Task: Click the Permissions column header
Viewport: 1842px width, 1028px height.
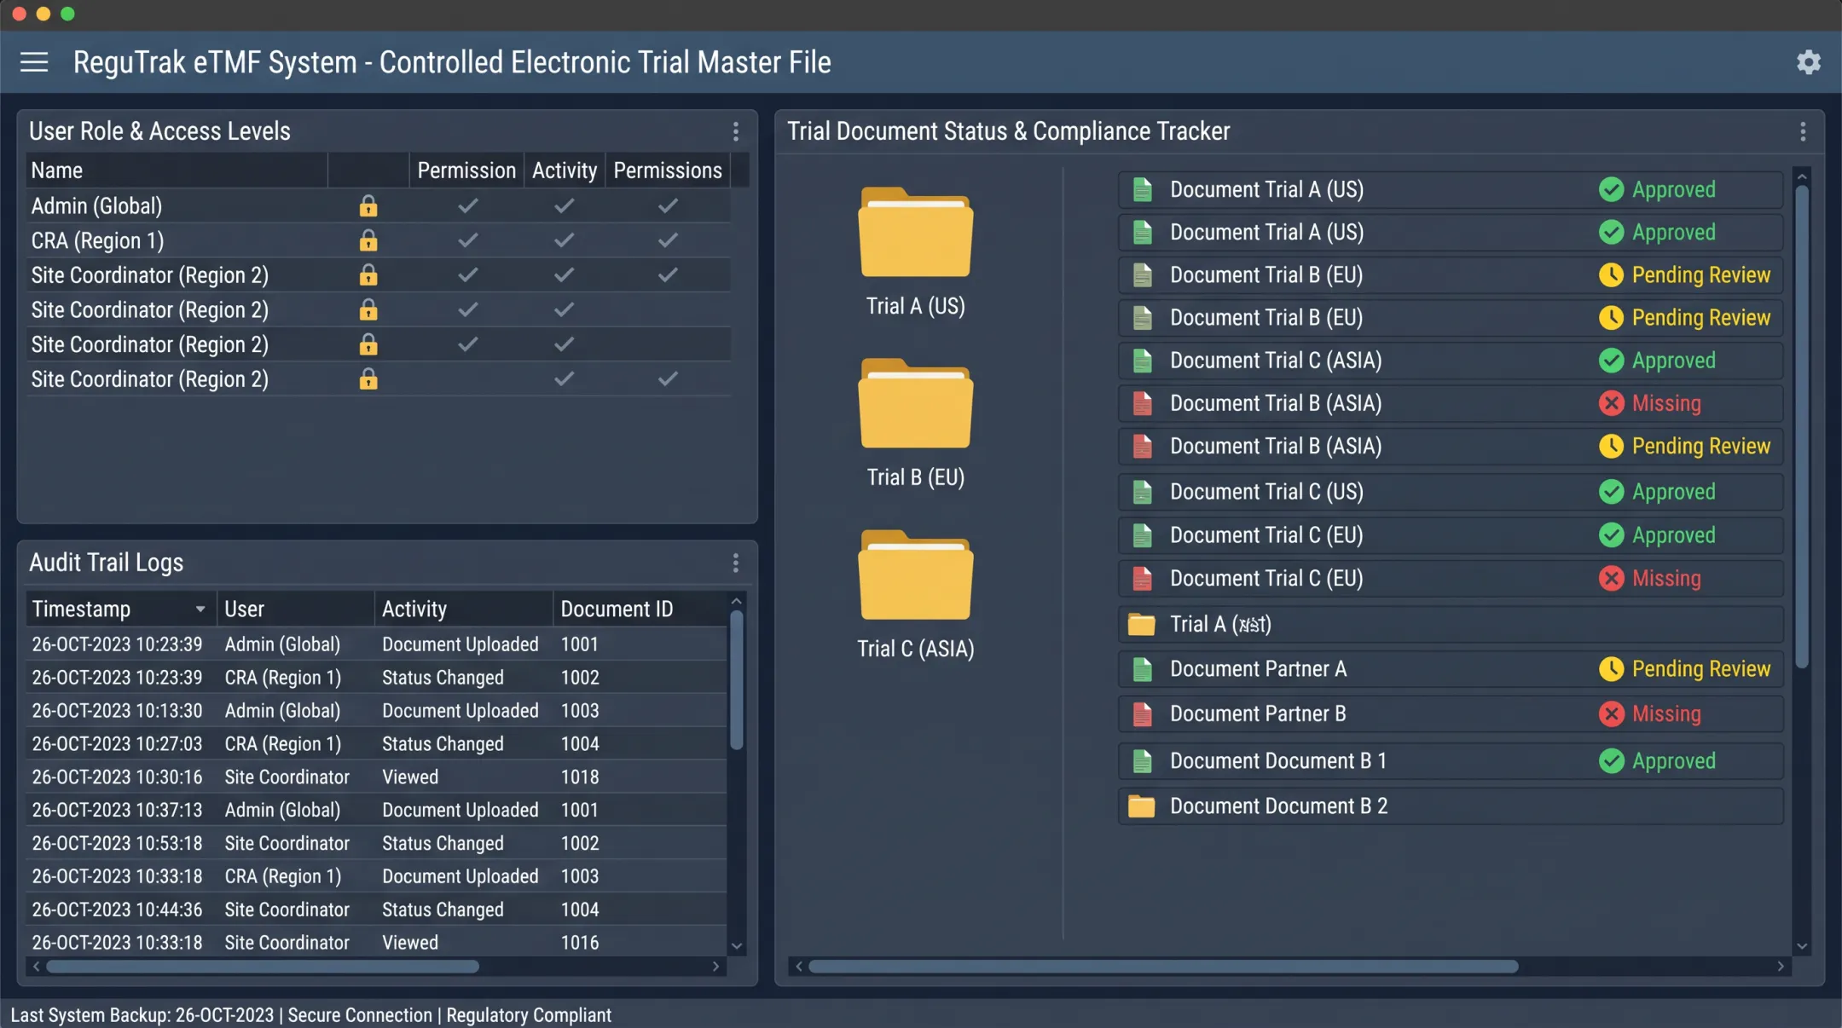Action: tap(668, 170)
